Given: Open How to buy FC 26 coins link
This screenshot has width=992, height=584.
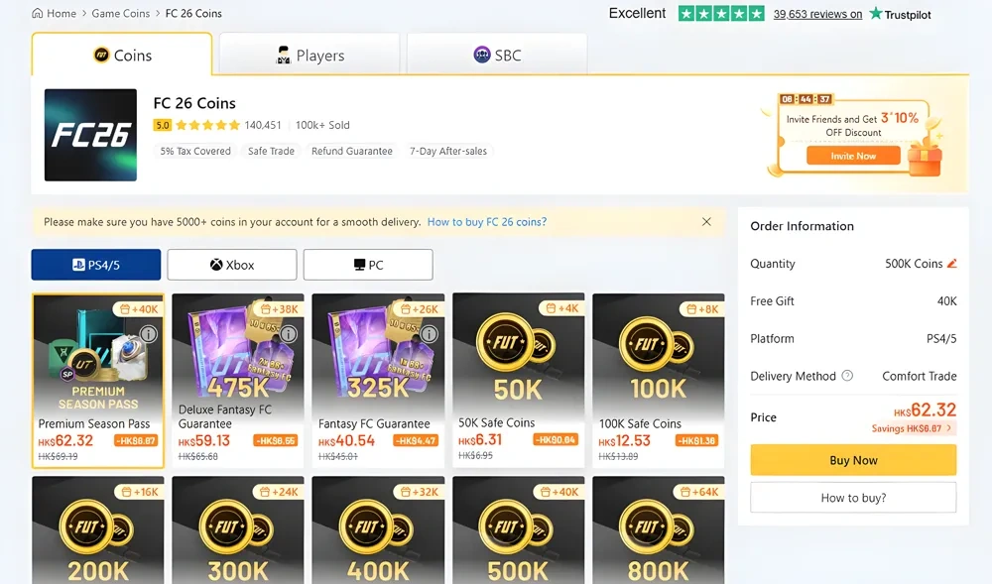Looking at the screenshot, I should point(487,222).
